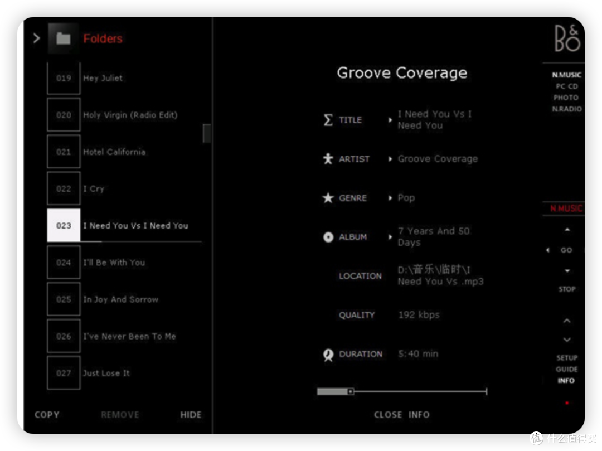Open the GUIDE
This screenshot has height=451, width=602.
567,369
